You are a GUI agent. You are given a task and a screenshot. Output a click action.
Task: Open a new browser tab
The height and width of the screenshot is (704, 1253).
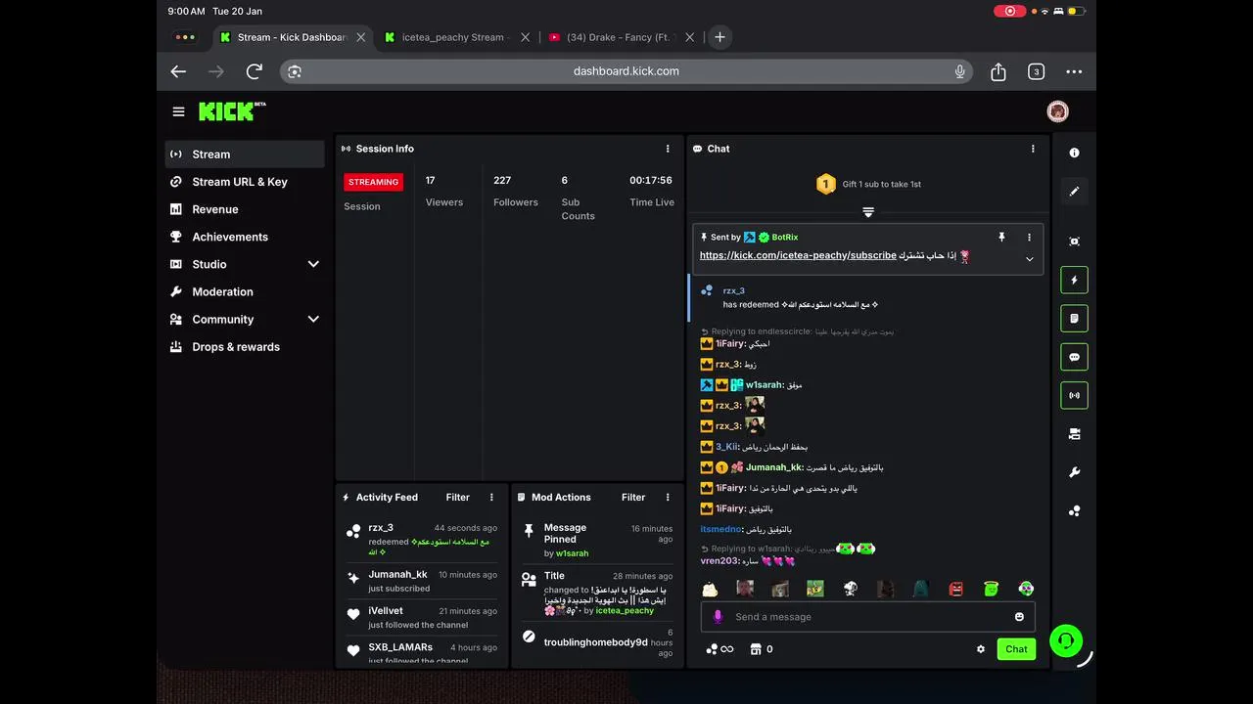(x=719, y=37)
